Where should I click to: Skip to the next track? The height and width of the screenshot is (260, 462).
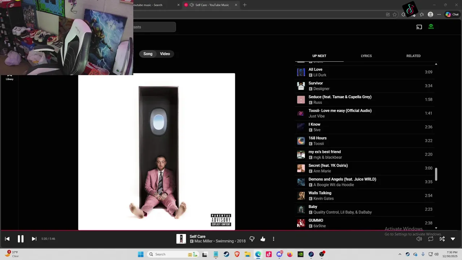pos(34,239)
